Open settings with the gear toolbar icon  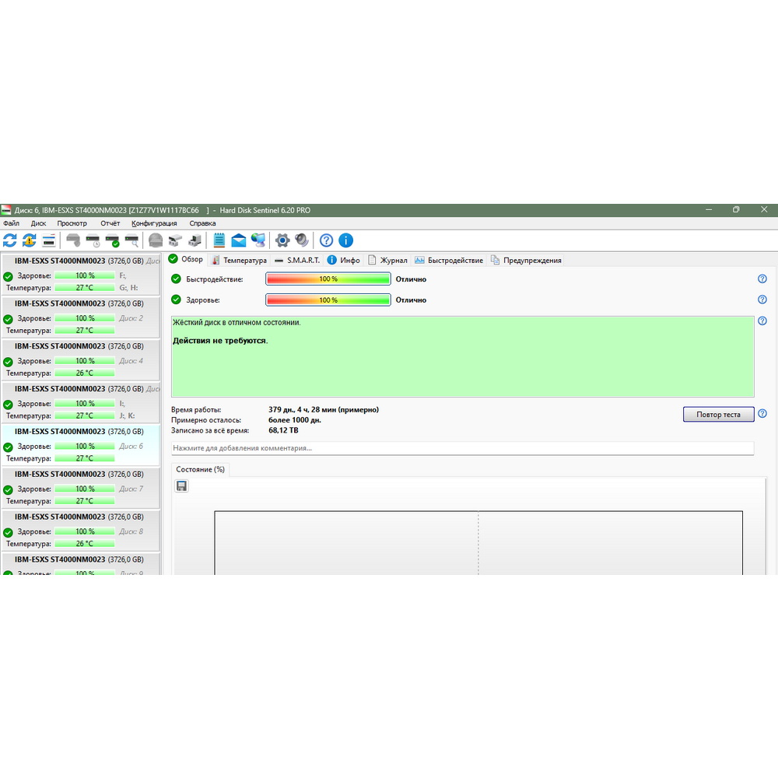click(282, 240)
